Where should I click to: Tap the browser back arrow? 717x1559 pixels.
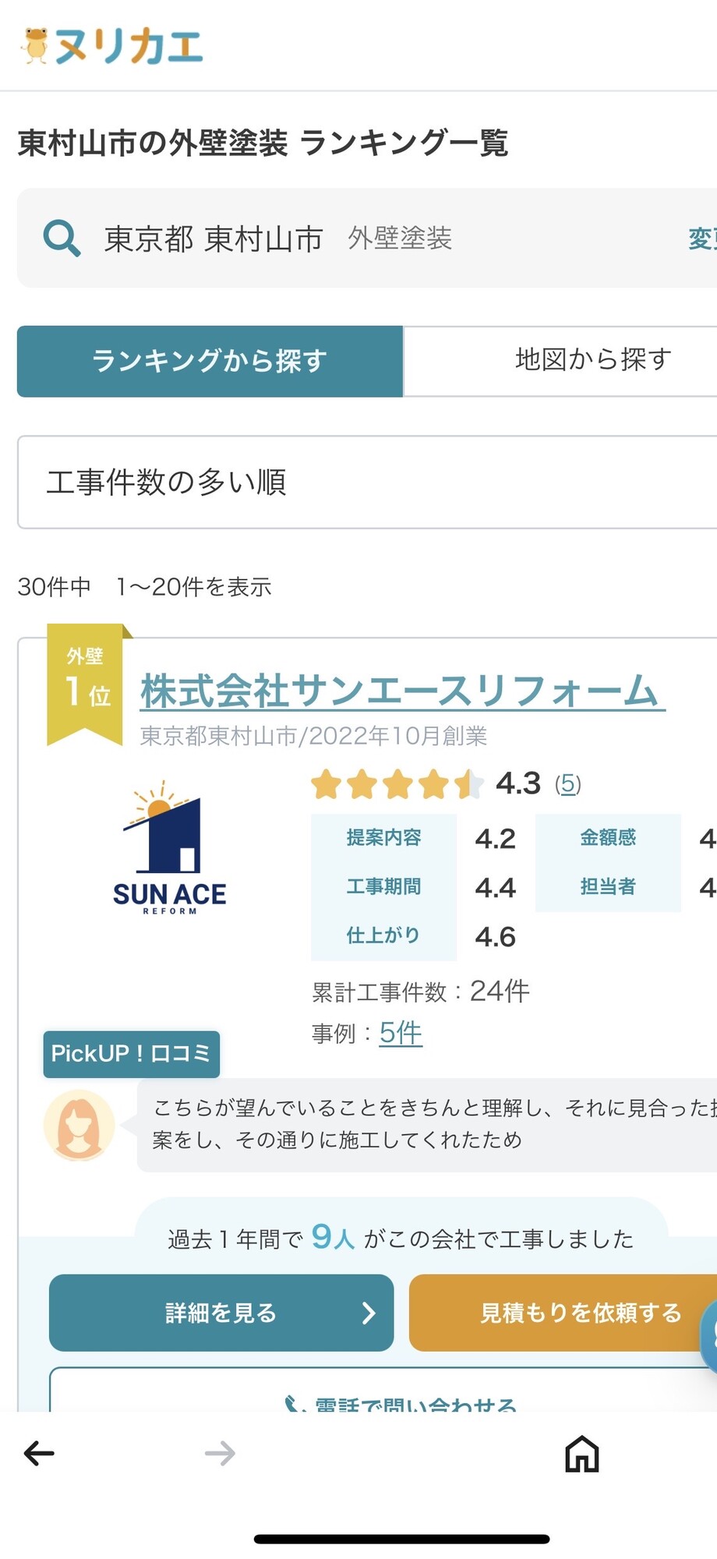39,1453
